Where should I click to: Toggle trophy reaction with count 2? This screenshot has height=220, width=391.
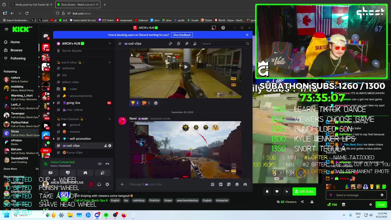134,103
